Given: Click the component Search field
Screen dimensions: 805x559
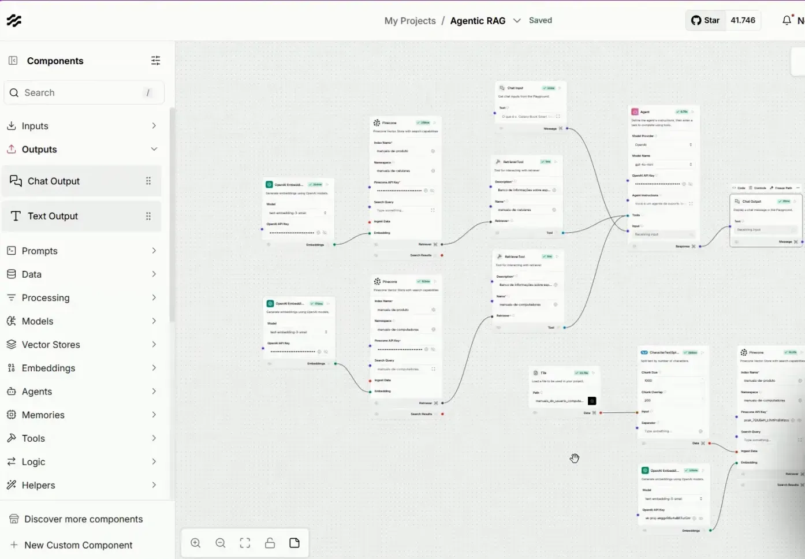Looking at the screenshot, I should click(84, 92).
